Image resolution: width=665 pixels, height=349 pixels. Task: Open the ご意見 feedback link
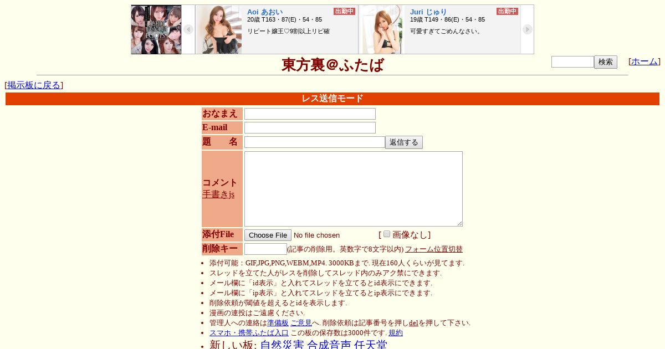[x=301, y=323]
